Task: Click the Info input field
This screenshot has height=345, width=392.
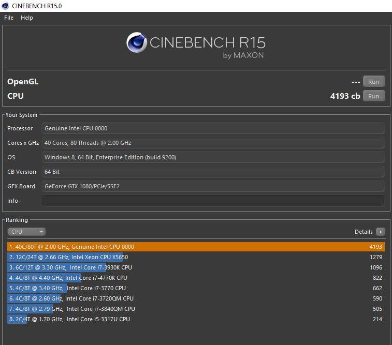Action: 213,201
